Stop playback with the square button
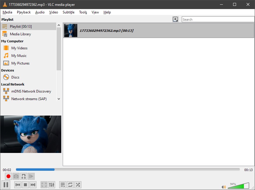255x190 pixels. point(25,185)
